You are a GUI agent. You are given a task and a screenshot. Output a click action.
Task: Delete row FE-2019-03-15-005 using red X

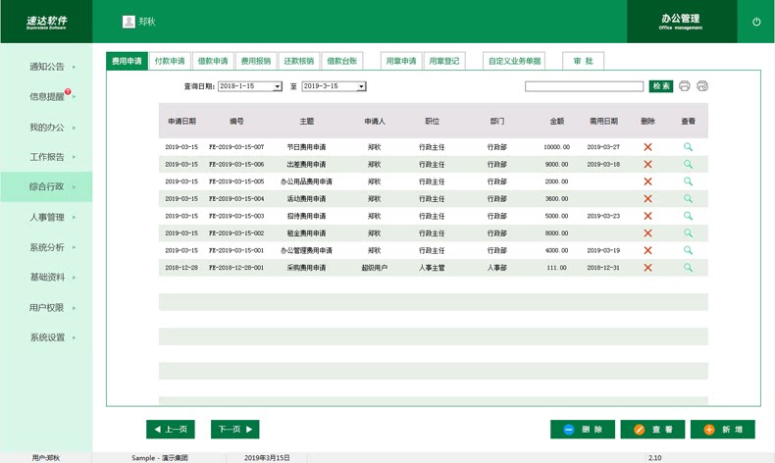[x=647, y=181]
